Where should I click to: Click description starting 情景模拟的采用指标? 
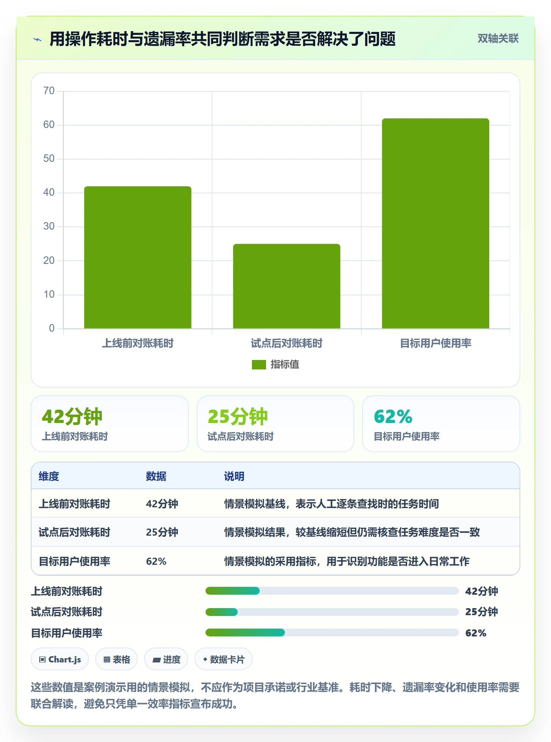(x=347, y=561)
